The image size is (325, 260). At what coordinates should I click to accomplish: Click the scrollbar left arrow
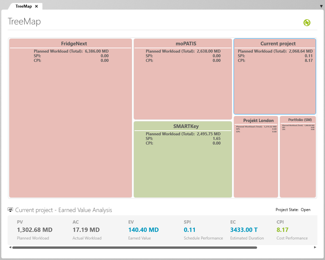coord(10,247)
